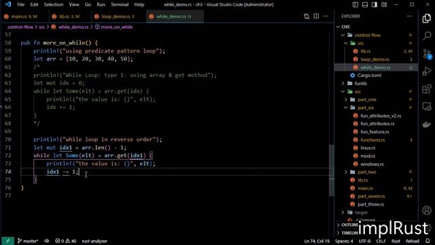Toggle the bottom panel layout
Image resolution: width=435 pixels, height=245 pixels.
click(x=365, y=5)
